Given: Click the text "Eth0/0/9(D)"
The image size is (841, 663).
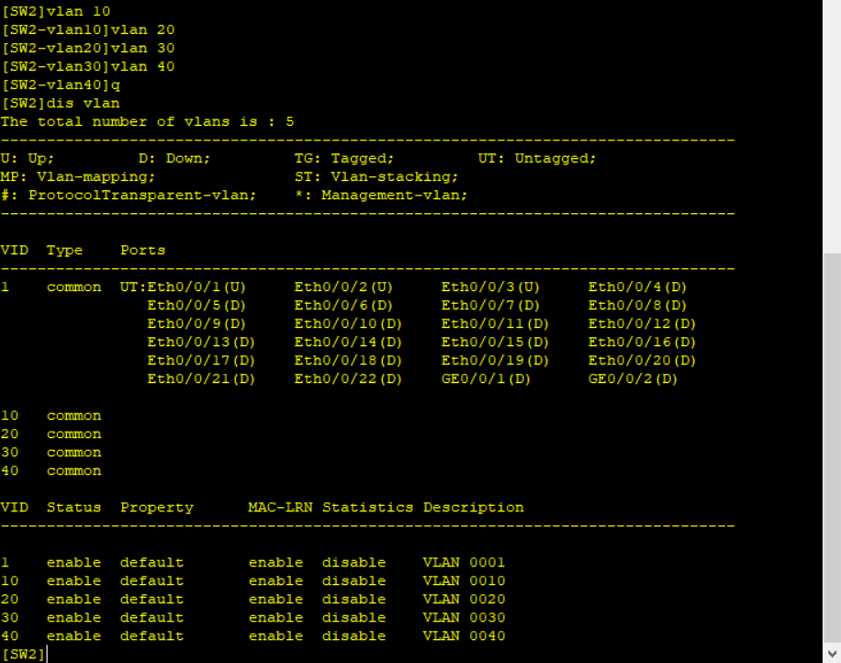Looking at the screenshot, I should 196,324.
